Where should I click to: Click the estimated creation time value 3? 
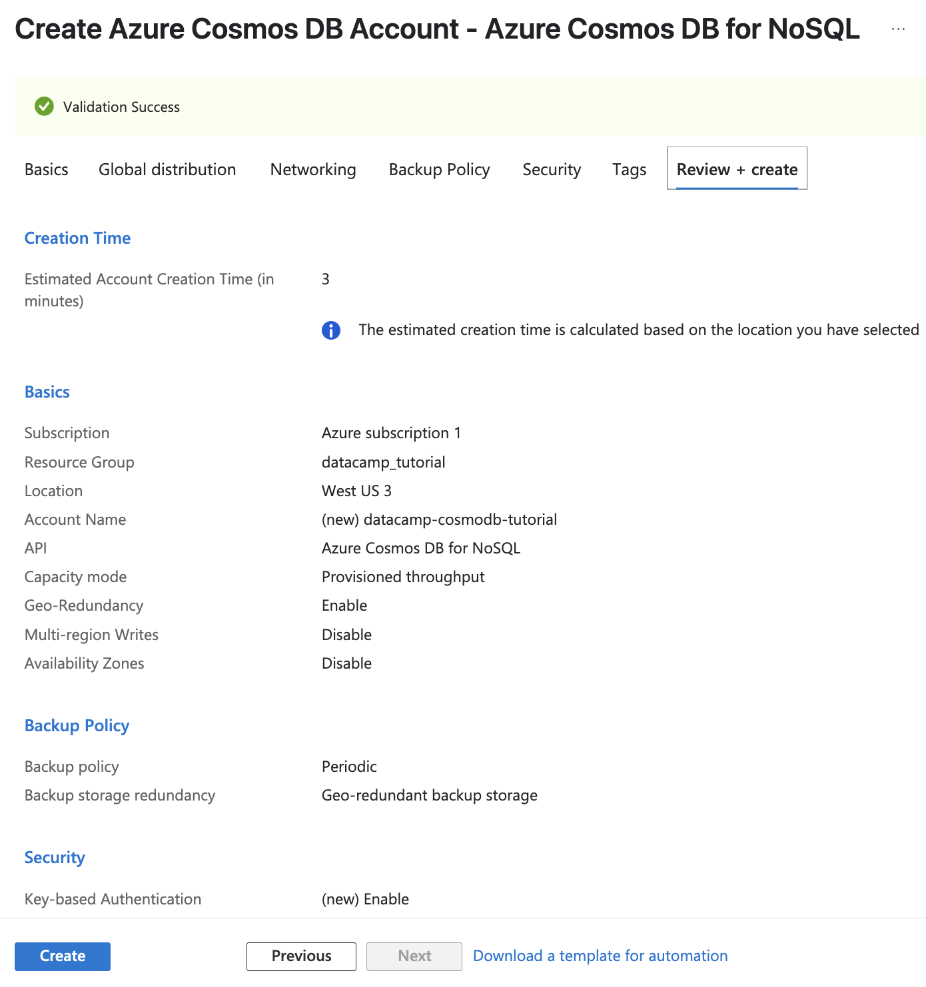[326, 280]
